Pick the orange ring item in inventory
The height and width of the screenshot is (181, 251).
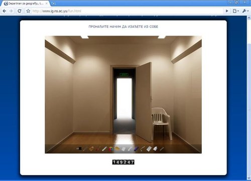(x=91, y=149)
